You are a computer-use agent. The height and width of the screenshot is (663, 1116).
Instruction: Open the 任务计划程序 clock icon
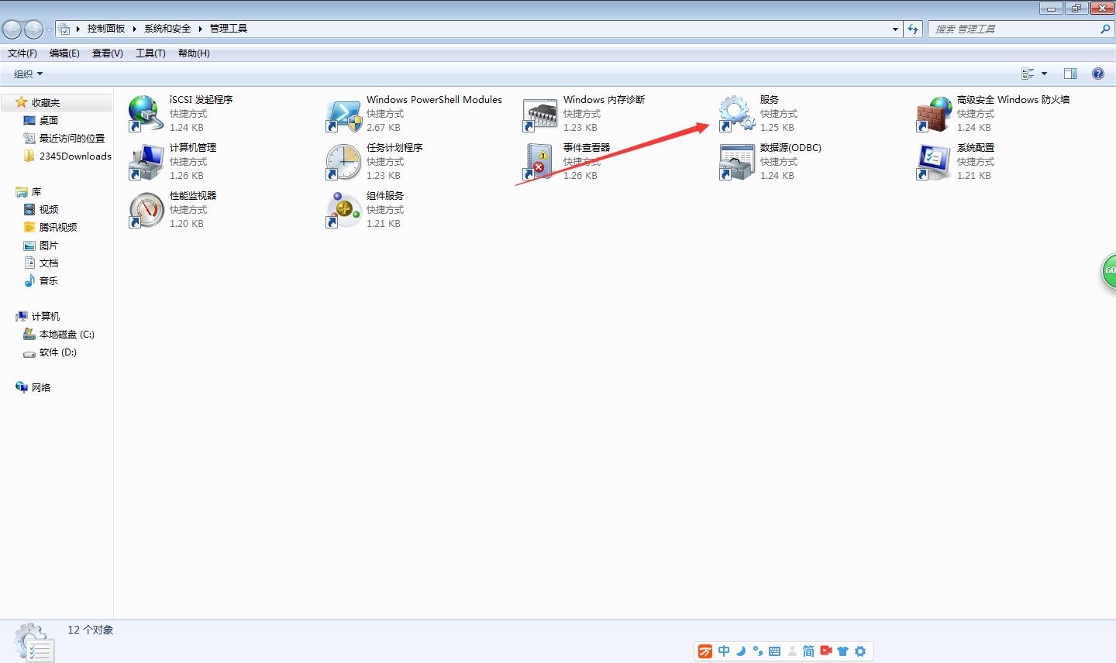343,162
